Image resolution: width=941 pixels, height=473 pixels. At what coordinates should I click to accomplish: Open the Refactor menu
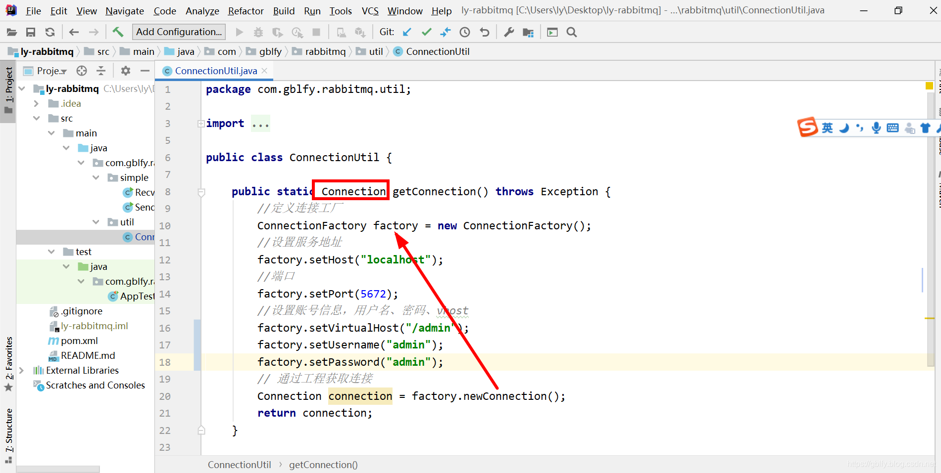point(246,11)
